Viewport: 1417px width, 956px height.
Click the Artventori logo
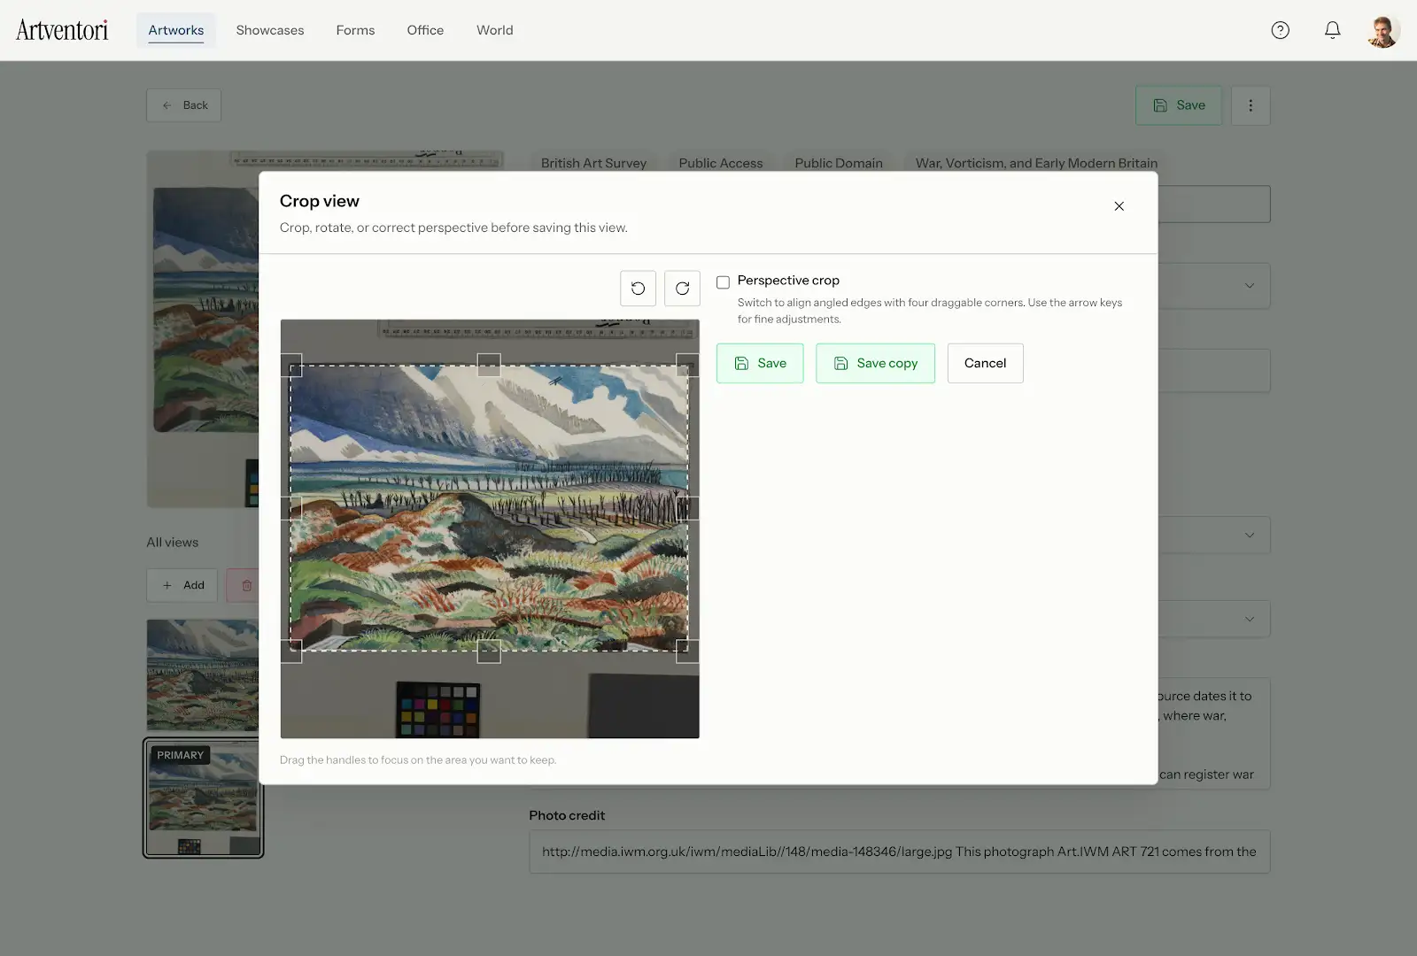pos(62,30)
